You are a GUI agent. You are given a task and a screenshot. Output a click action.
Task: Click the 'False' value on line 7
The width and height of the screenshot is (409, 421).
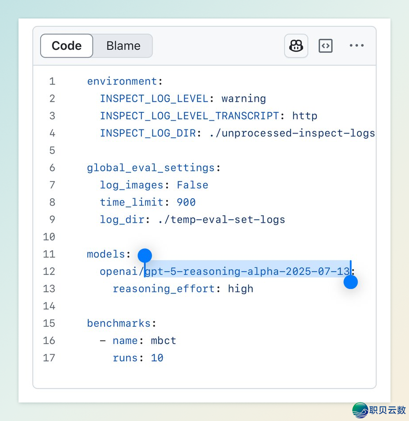193,185
